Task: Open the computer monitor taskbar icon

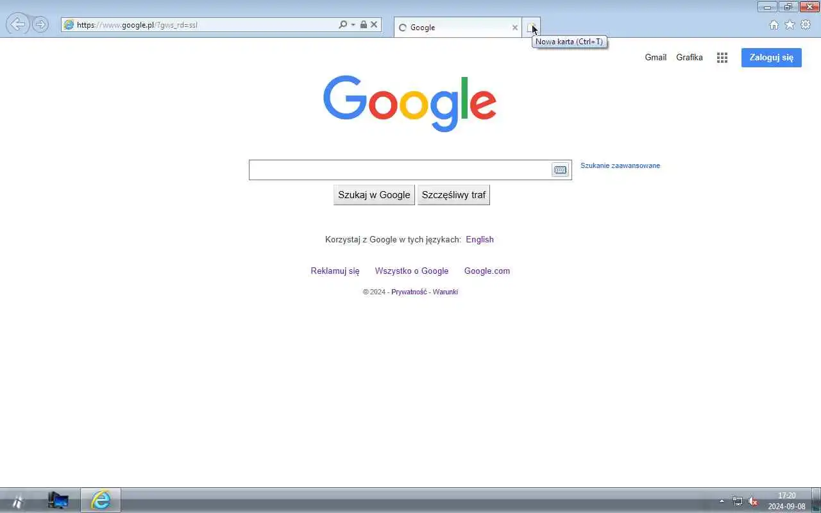Action: 58,500
